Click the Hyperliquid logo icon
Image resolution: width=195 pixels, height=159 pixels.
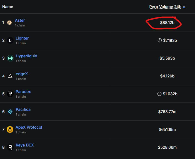click(10, 58)
